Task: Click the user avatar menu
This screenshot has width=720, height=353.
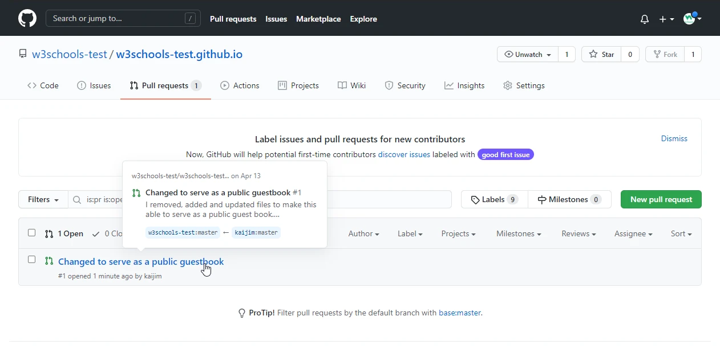Action: (x=692, y=19)
